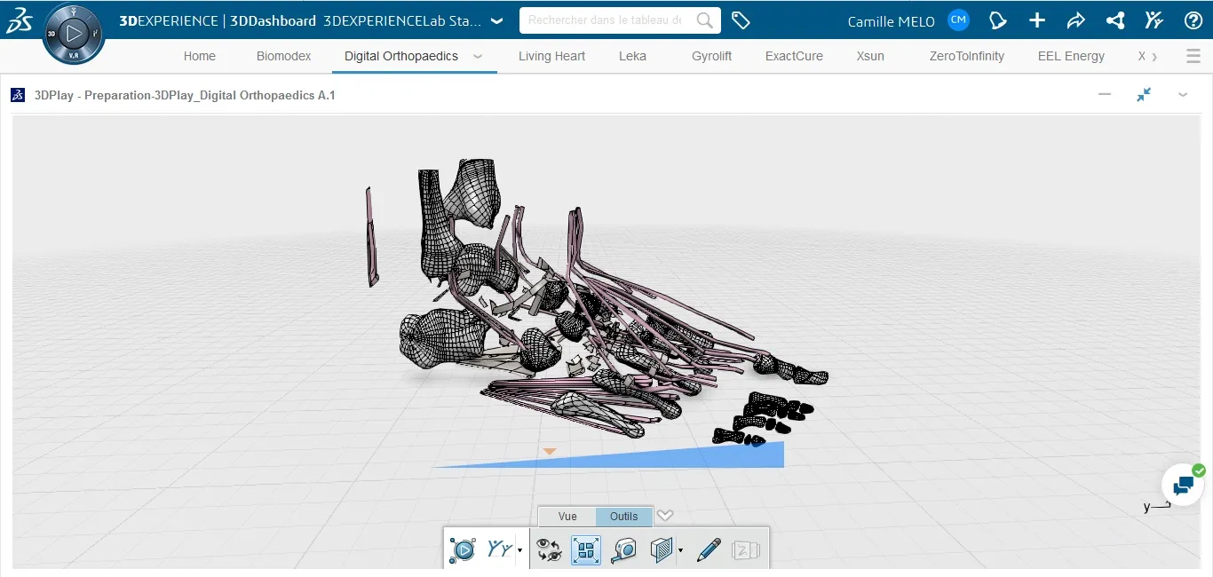Open the notifications bell in top bar

[x=997, y=20]
